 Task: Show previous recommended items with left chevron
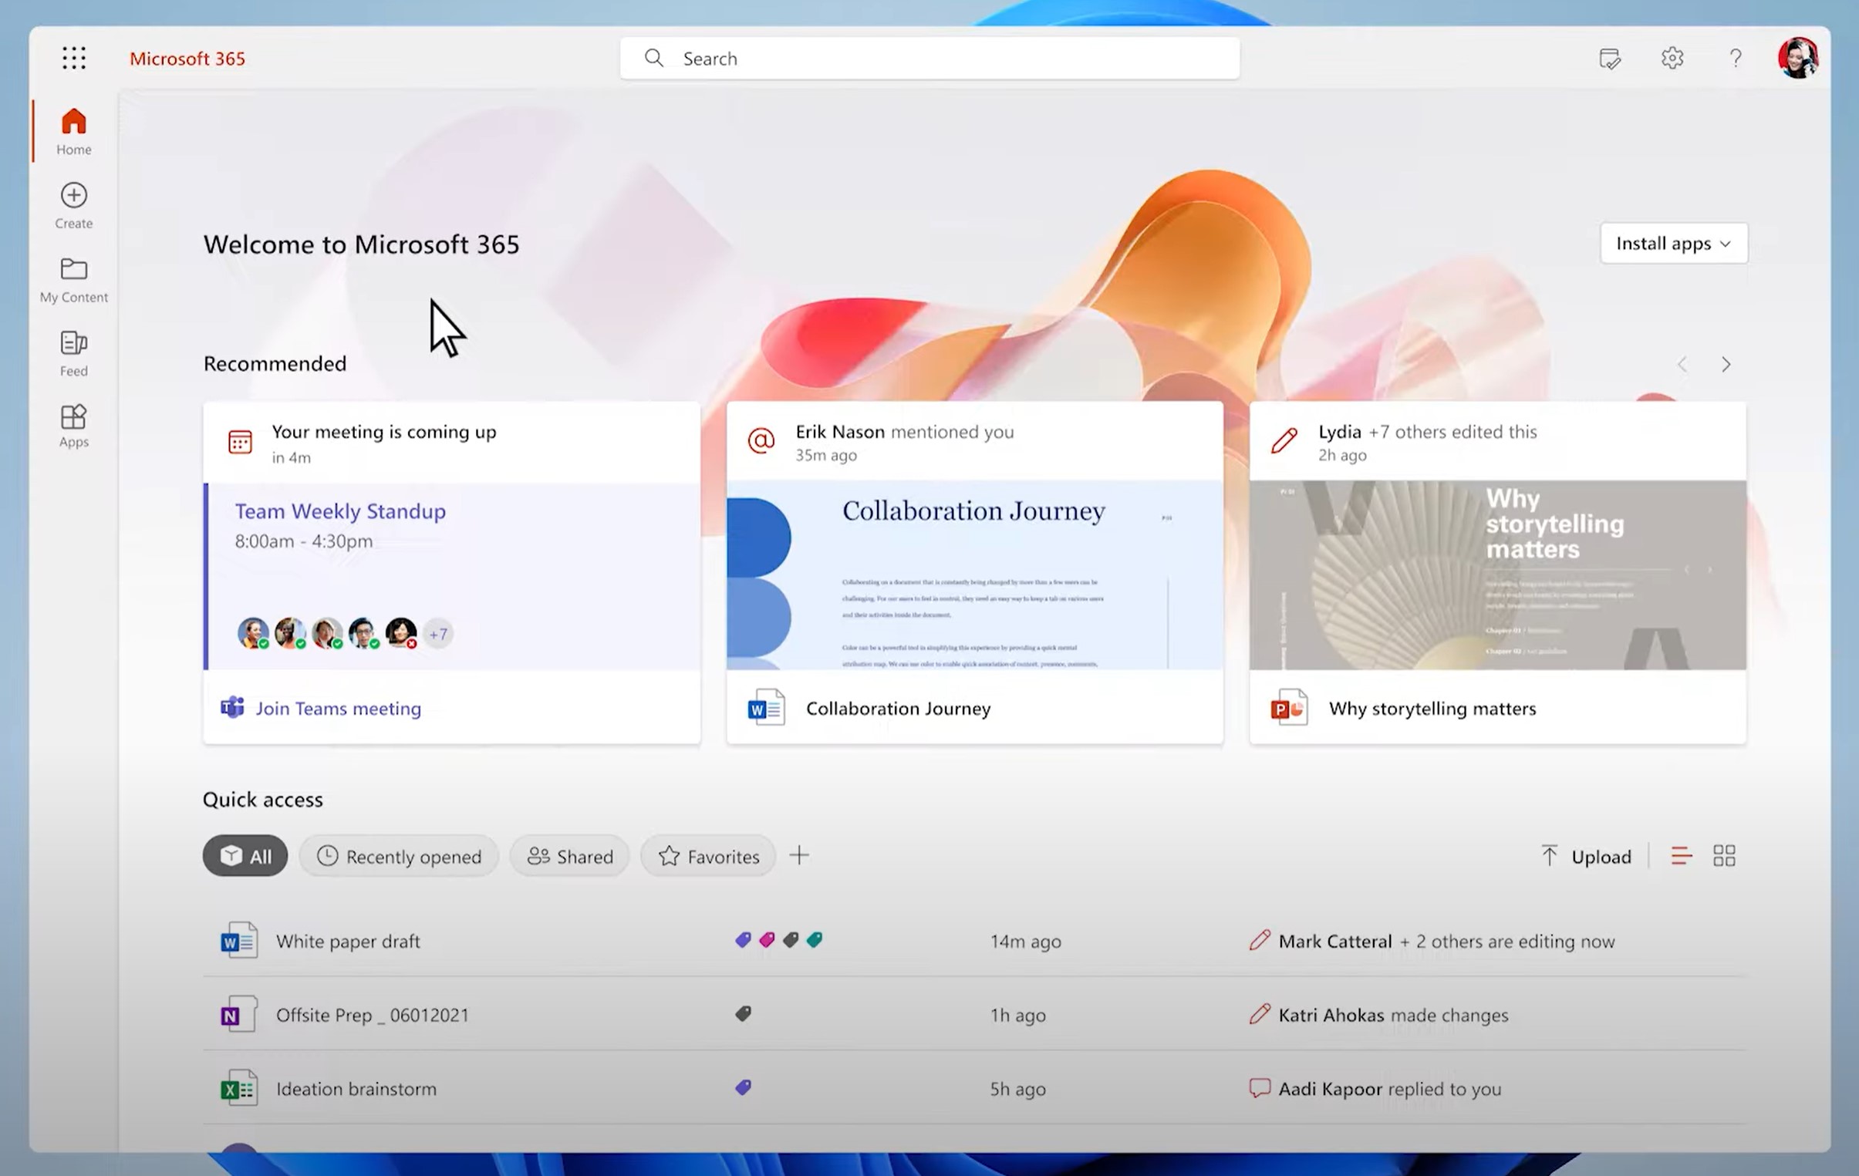tap(1682, 364)
